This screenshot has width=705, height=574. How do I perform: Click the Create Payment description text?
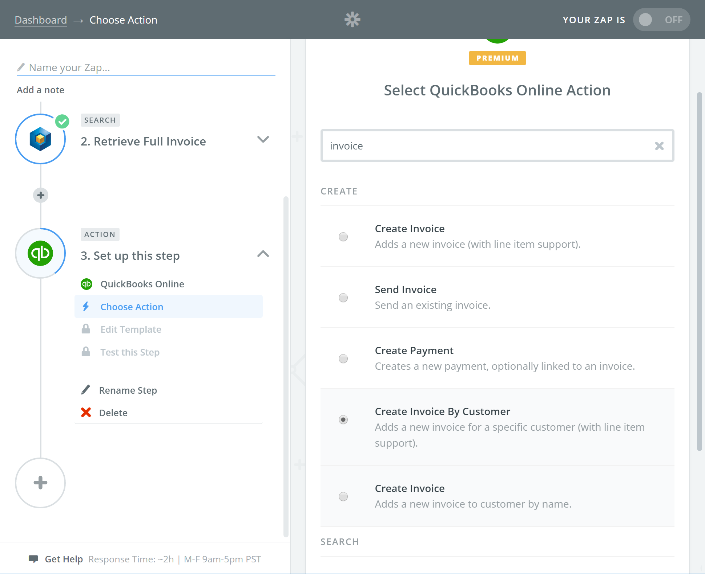point(505,366)
